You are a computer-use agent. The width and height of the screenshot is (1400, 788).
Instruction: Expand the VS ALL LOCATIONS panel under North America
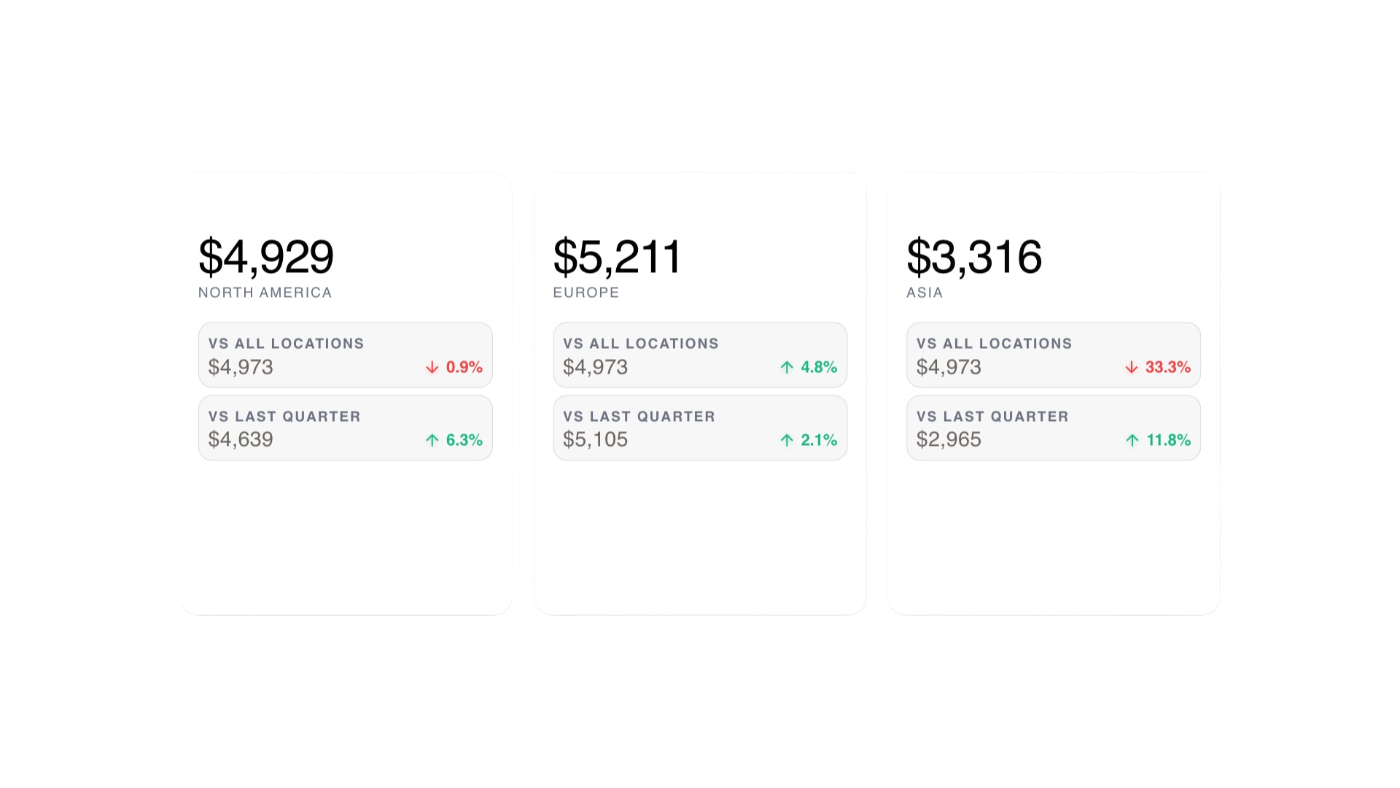345,355
